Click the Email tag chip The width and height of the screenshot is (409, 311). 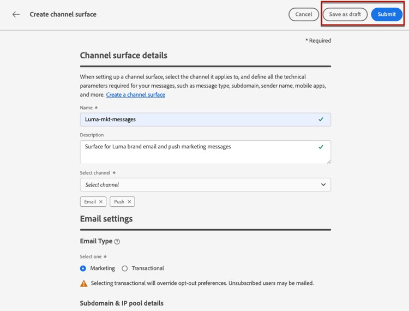pyautogui.click(x=90, y=202)
